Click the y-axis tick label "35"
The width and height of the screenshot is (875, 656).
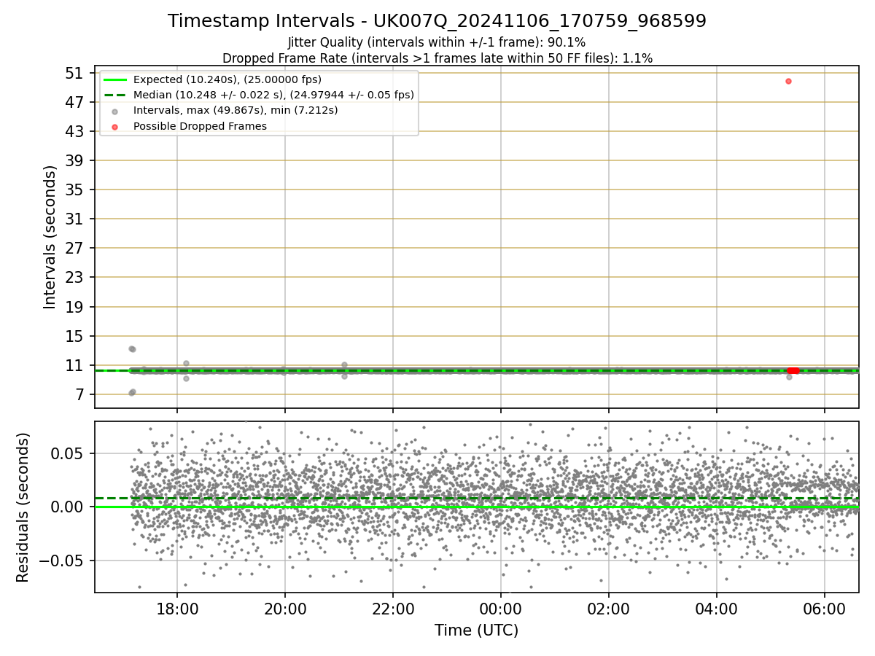click(x=74, y=190)
